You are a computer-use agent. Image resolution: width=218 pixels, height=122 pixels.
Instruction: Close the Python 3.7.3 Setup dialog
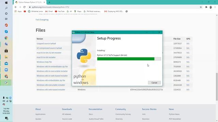(159, 32)
